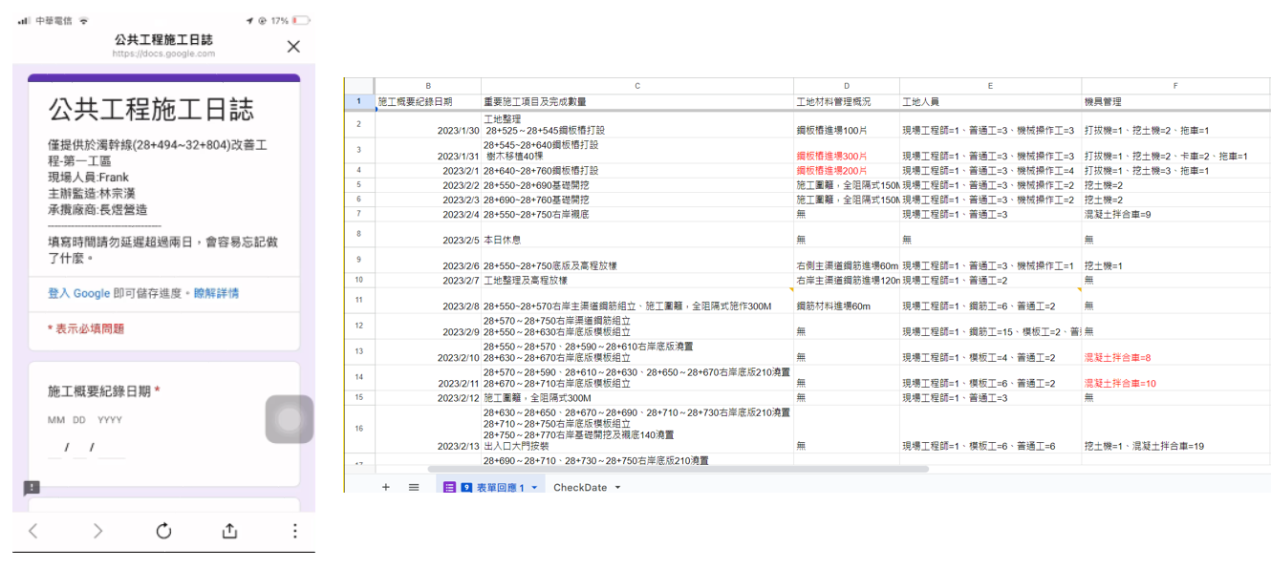Viewport: 1271px width, 569px height.
Task: Click the 施工概要紀錄日期 question label
Action: click(99, 391)
